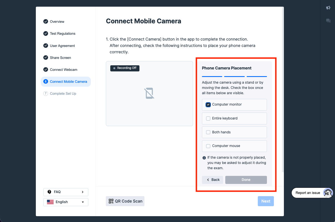Expand the FAQ chevron arrow
The width and height of the screenshot is (335, 222).
82,192
